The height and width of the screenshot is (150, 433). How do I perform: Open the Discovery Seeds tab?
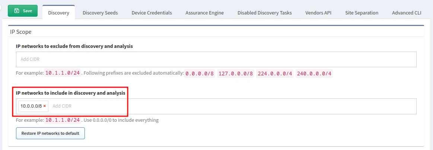[100, 13]
